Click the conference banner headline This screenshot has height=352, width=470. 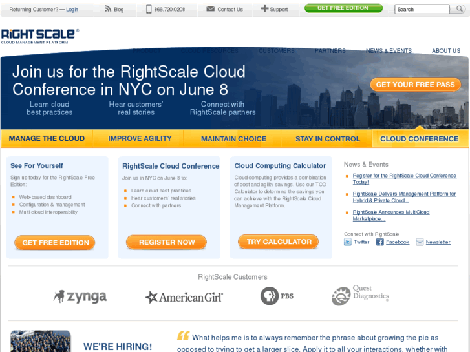129,81
